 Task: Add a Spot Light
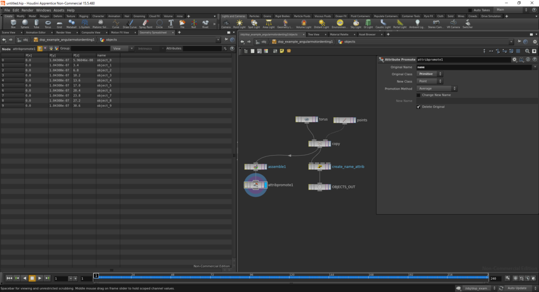coord(254,24)
